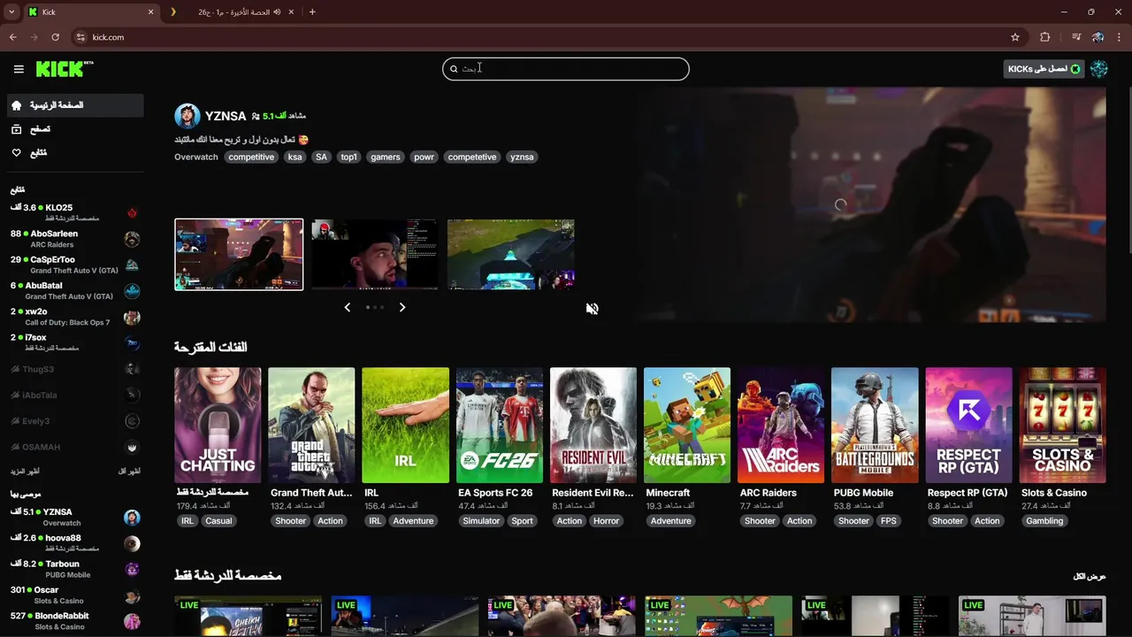This screenshot has height=637, width=1132.
Task: Select the second featured stream thumbnail
Action: click(375, 255)
